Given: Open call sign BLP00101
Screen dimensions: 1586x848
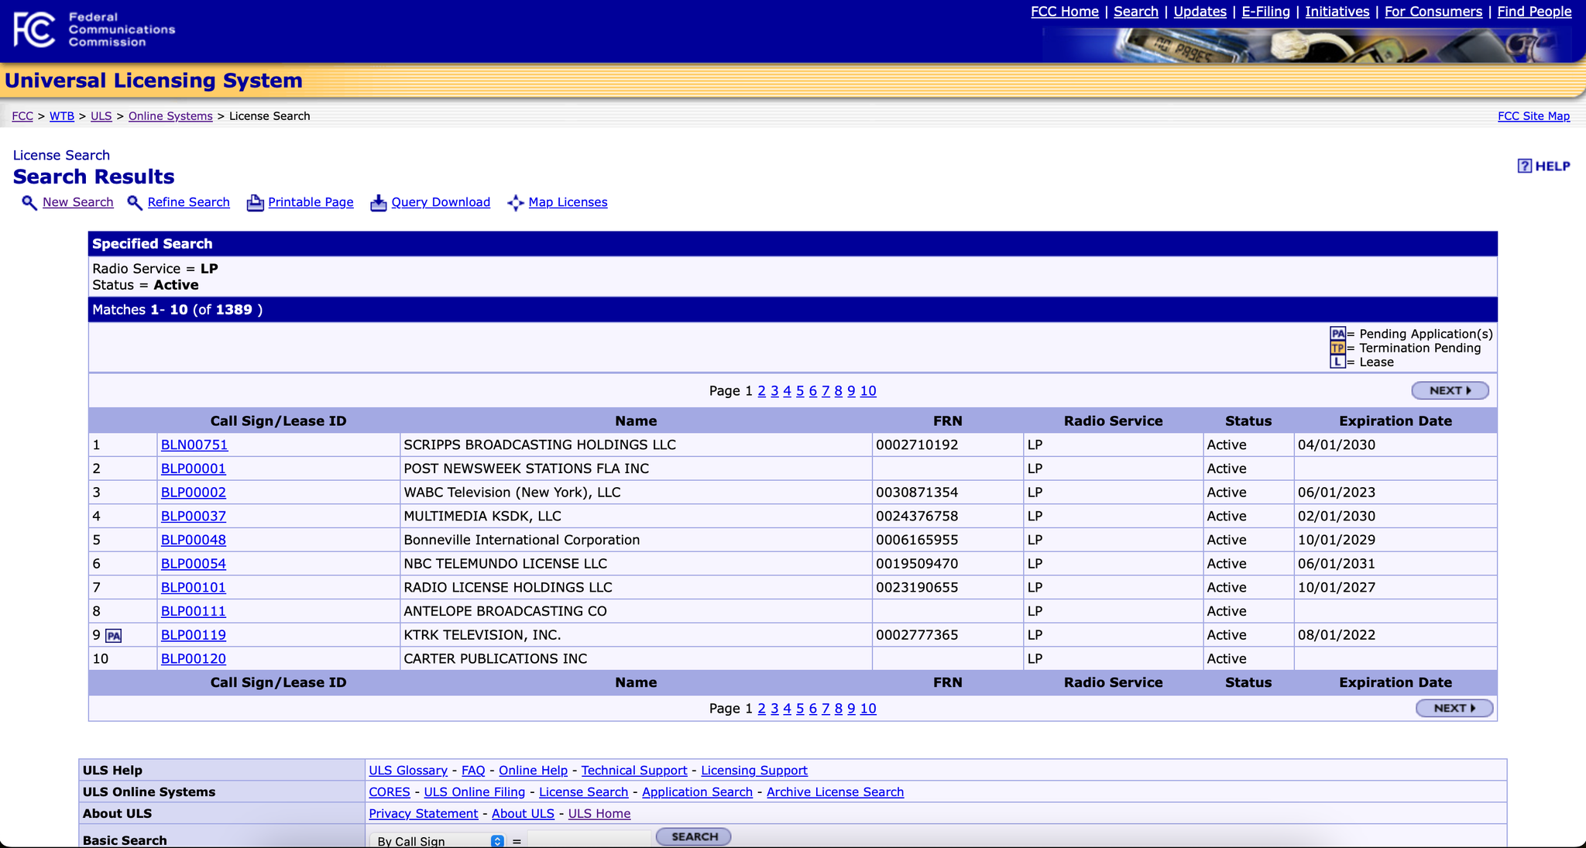Looking at the screenshot, I should (x=194, y=588).
